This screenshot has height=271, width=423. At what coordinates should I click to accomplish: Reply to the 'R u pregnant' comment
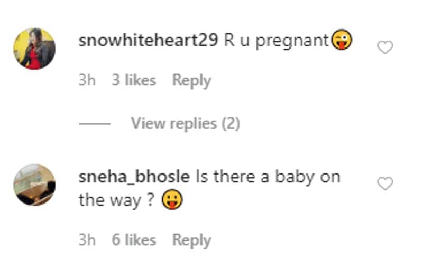point(191,81)
